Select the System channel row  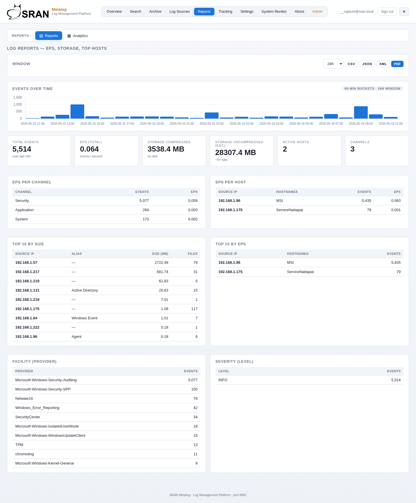106,219
